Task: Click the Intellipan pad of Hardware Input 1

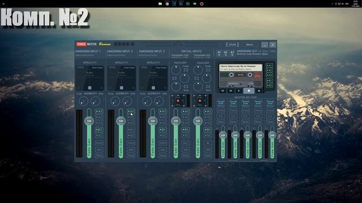Action: 90,78
